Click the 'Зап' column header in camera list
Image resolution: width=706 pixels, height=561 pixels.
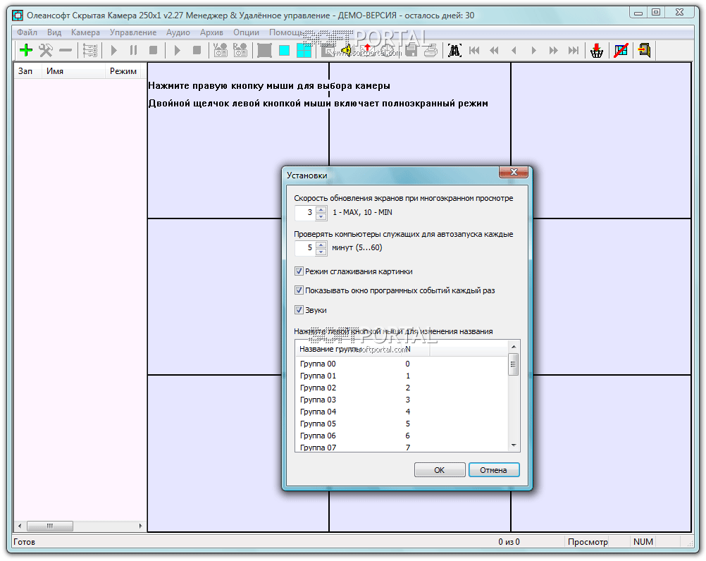tap(27, 70)
